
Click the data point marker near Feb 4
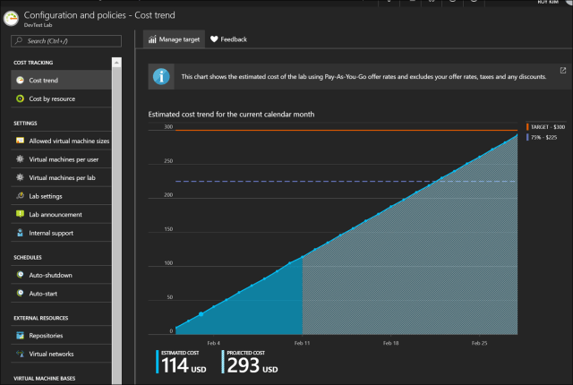201,314
